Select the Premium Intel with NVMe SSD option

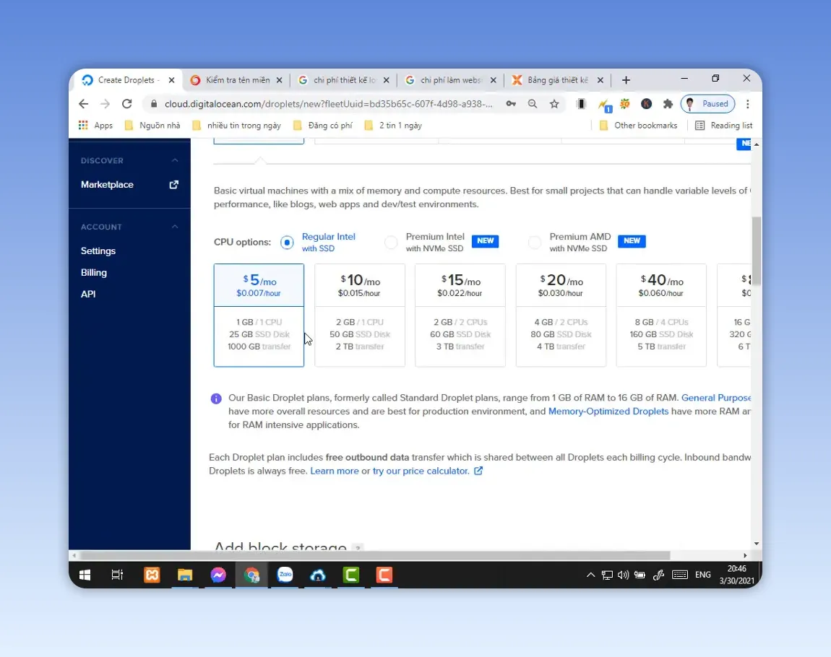click(391, 243)
